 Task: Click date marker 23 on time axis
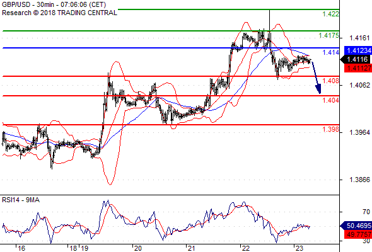click(299, 248)
